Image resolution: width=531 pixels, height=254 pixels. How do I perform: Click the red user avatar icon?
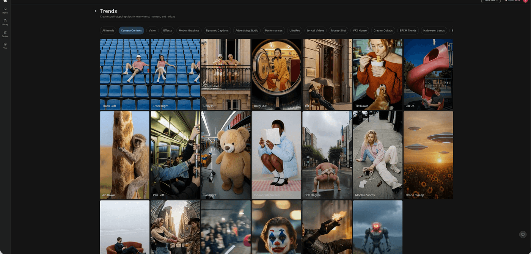tap(525, 1)
